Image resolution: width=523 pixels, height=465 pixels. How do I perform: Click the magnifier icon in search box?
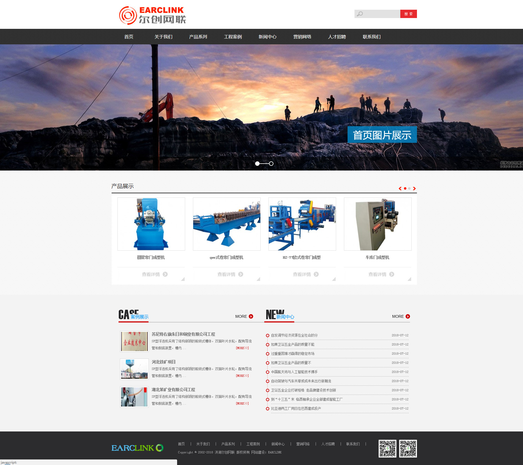pyautogui.click(x=360, y=14)
